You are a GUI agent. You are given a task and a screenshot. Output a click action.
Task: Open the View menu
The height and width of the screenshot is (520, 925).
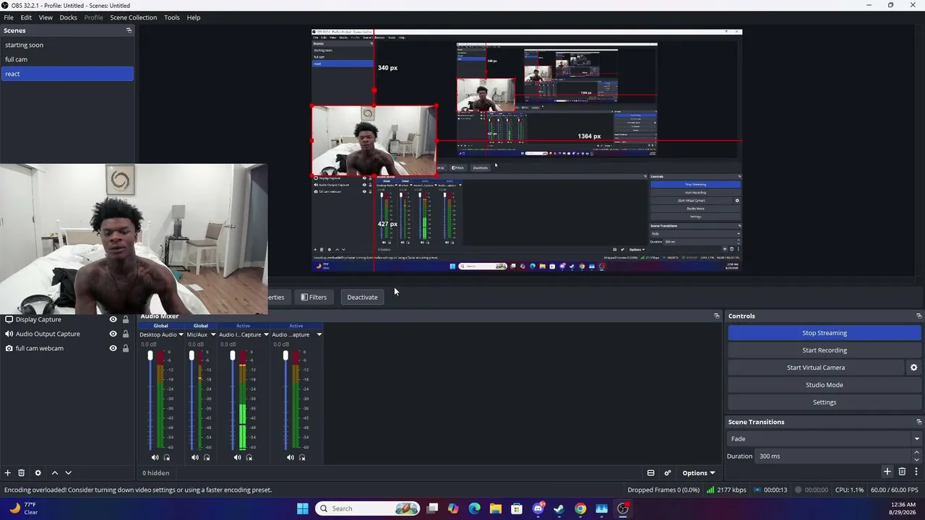pyautogui.click(x=46, y=17)
